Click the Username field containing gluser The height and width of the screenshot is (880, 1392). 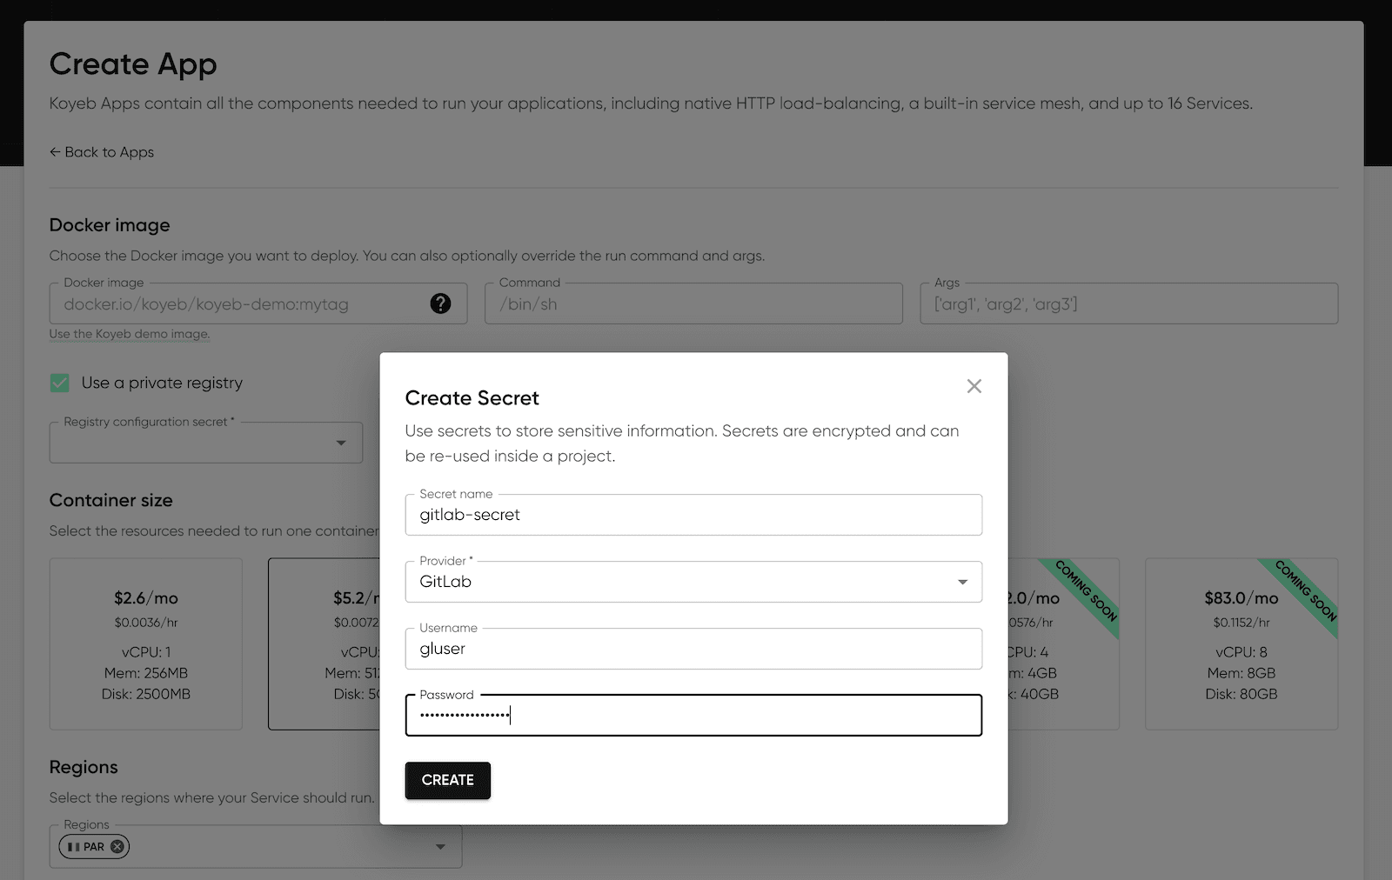pyautogui.click(x=693, y=649)
